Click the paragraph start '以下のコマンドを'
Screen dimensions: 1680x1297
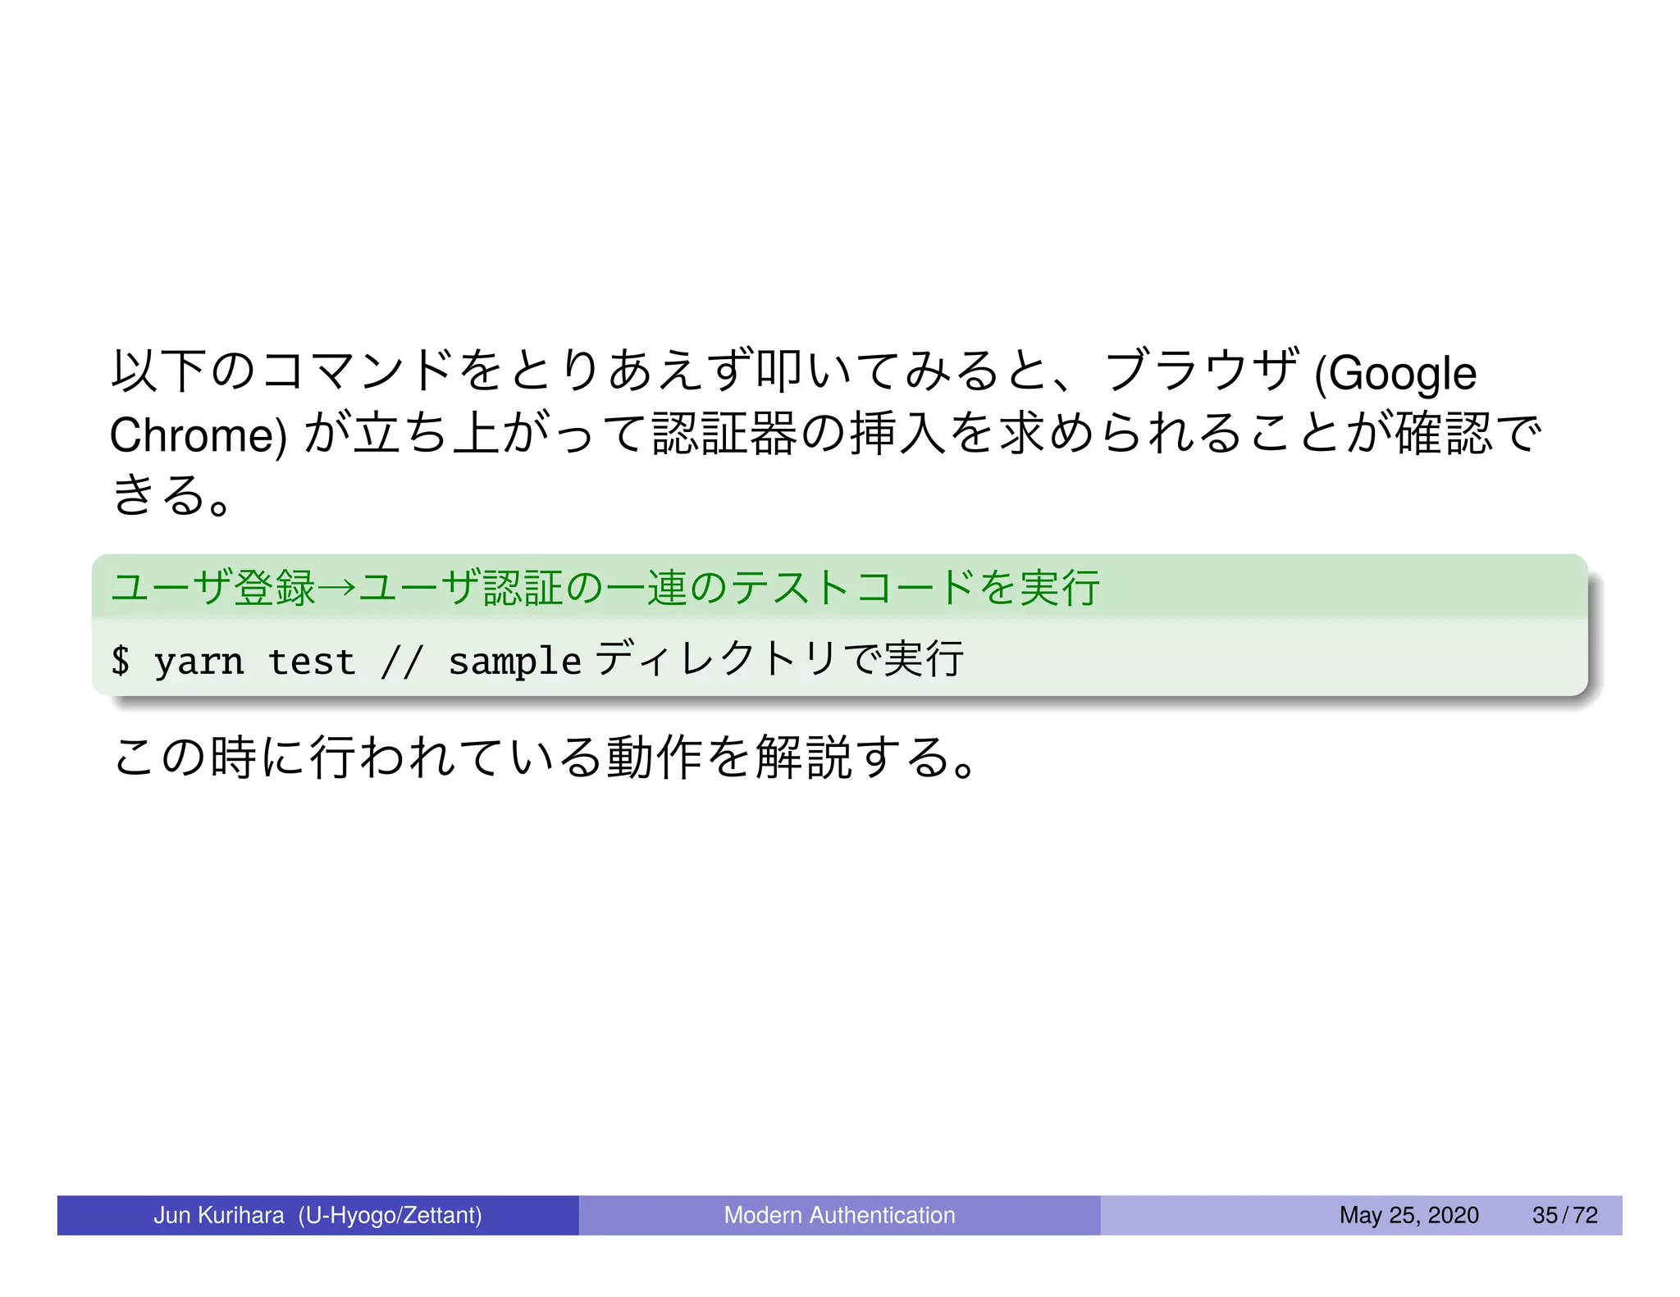click(308, 371)
